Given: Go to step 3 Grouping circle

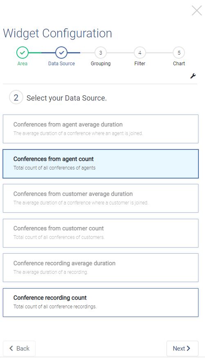Looking at the screenshot, I should [101, 53].
